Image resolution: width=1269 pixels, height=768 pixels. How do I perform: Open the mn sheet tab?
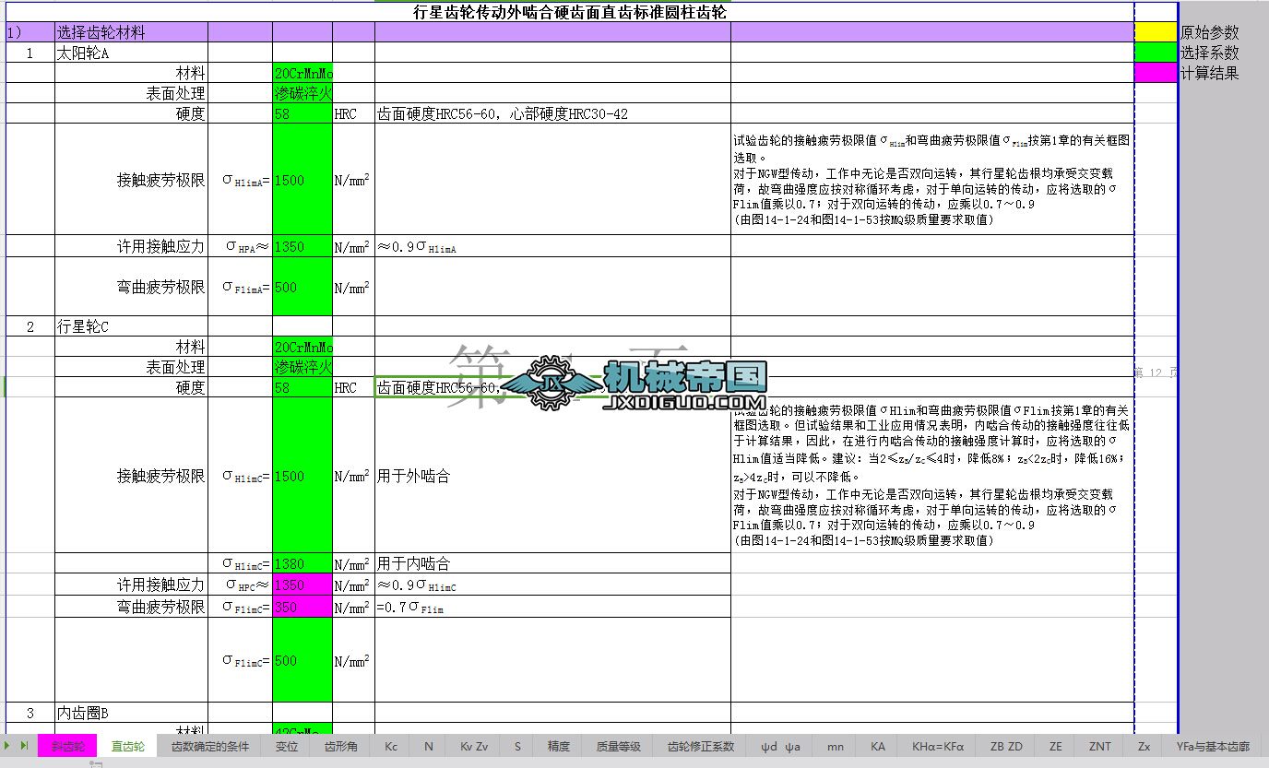point(836,746)
